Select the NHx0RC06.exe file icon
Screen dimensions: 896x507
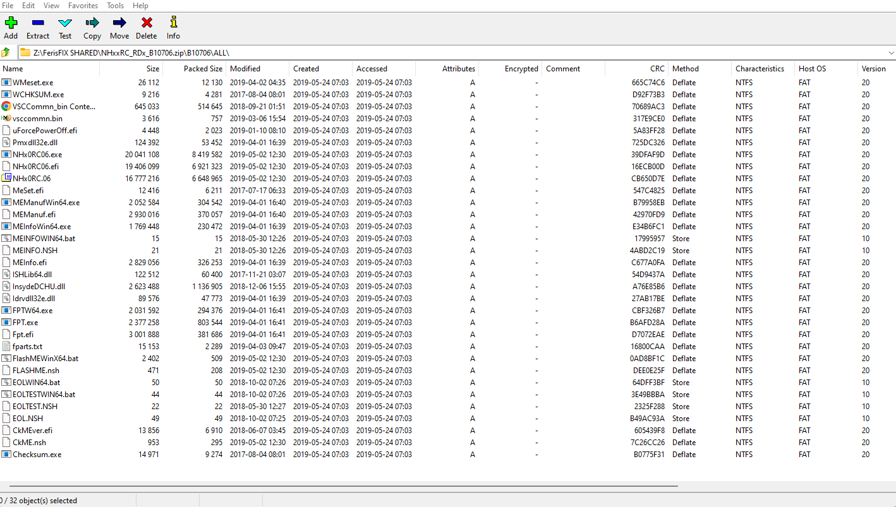6,155
